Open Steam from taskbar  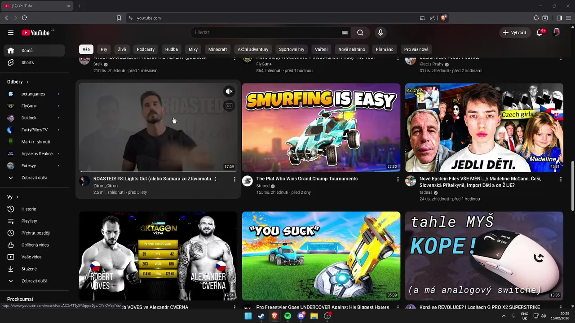(261, 316)
